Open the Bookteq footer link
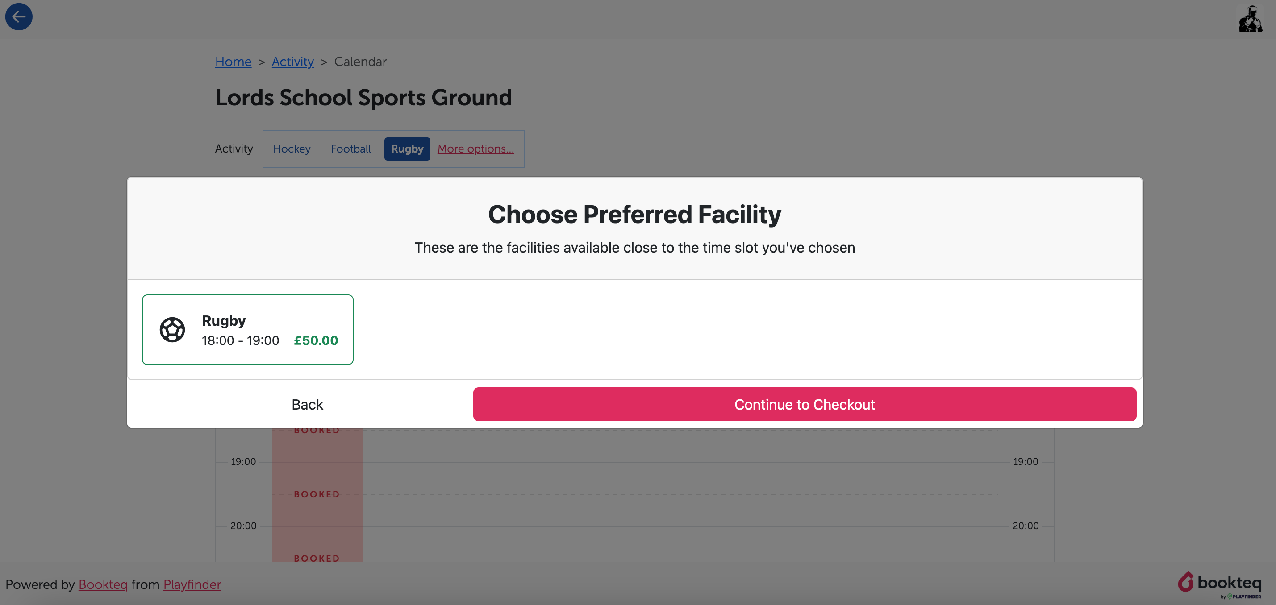The height and width of the screenshot is (605, 1276). (103, 585)
